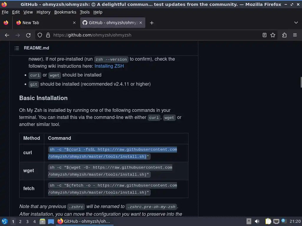Click the 'Method' column header

32,138
